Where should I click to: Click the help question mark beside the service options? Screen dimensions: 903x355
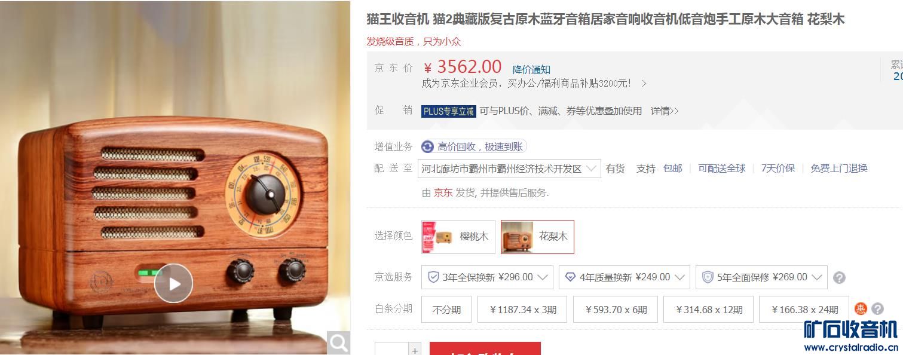pos(839,277)
